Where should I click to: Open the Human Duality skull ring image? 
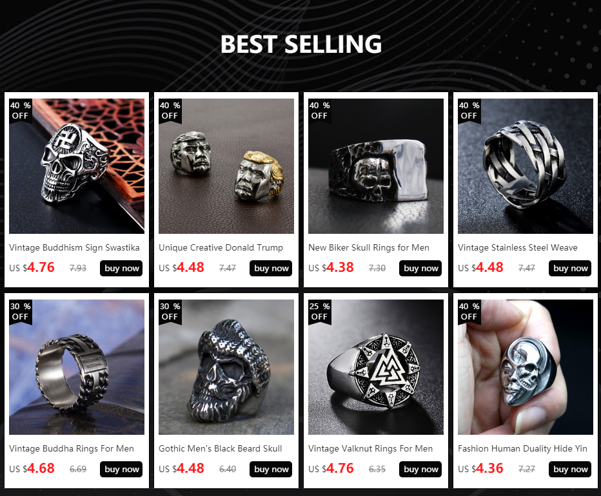525,367
